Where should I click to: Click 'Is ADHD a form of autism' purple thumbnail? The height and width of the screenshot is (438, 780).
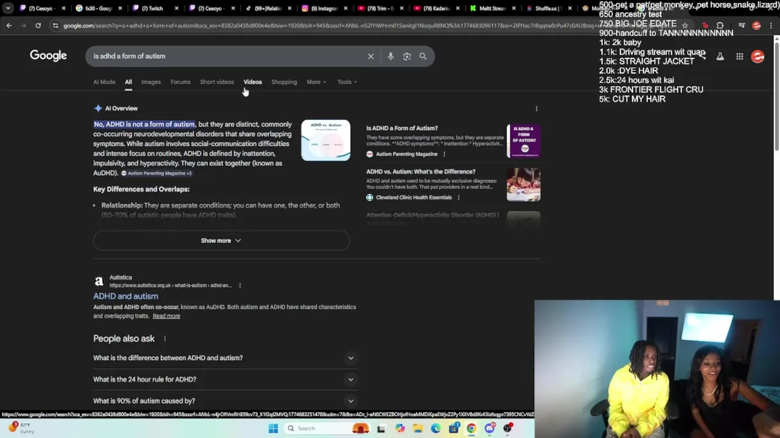(523, 141)
